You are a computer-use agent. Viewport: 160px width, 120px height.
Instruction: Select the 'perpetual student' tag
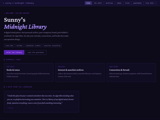[x=33, y=46]
